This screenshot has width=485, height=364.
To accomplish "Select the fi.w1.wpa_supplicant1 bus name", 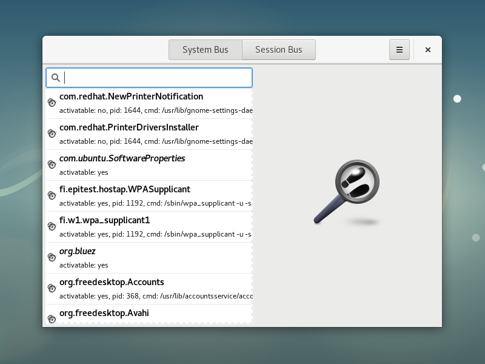I will click(x=104, y=220).
